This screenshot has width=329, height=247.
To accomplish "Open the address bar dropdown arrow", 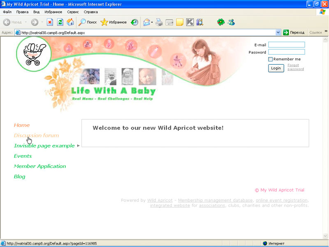I will (278, 33).
